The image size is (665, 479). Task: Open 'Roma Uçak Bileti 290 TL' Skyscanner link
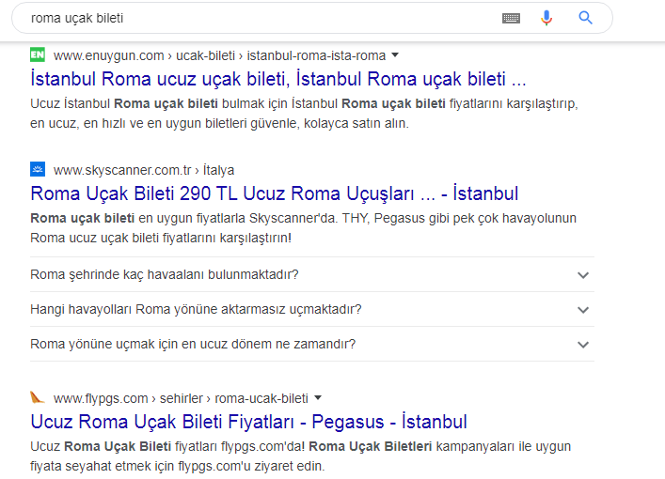click(275, 193)
